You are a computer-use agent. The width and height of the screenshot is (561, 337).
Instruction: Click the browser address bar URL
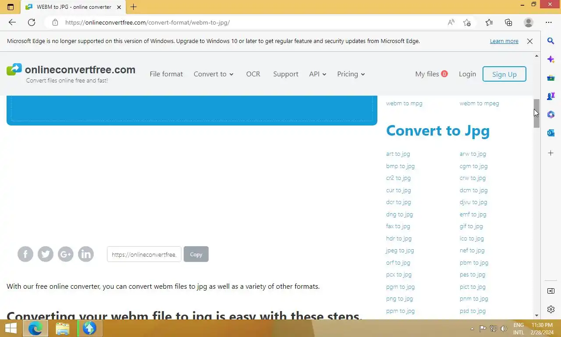coord(147,22)
